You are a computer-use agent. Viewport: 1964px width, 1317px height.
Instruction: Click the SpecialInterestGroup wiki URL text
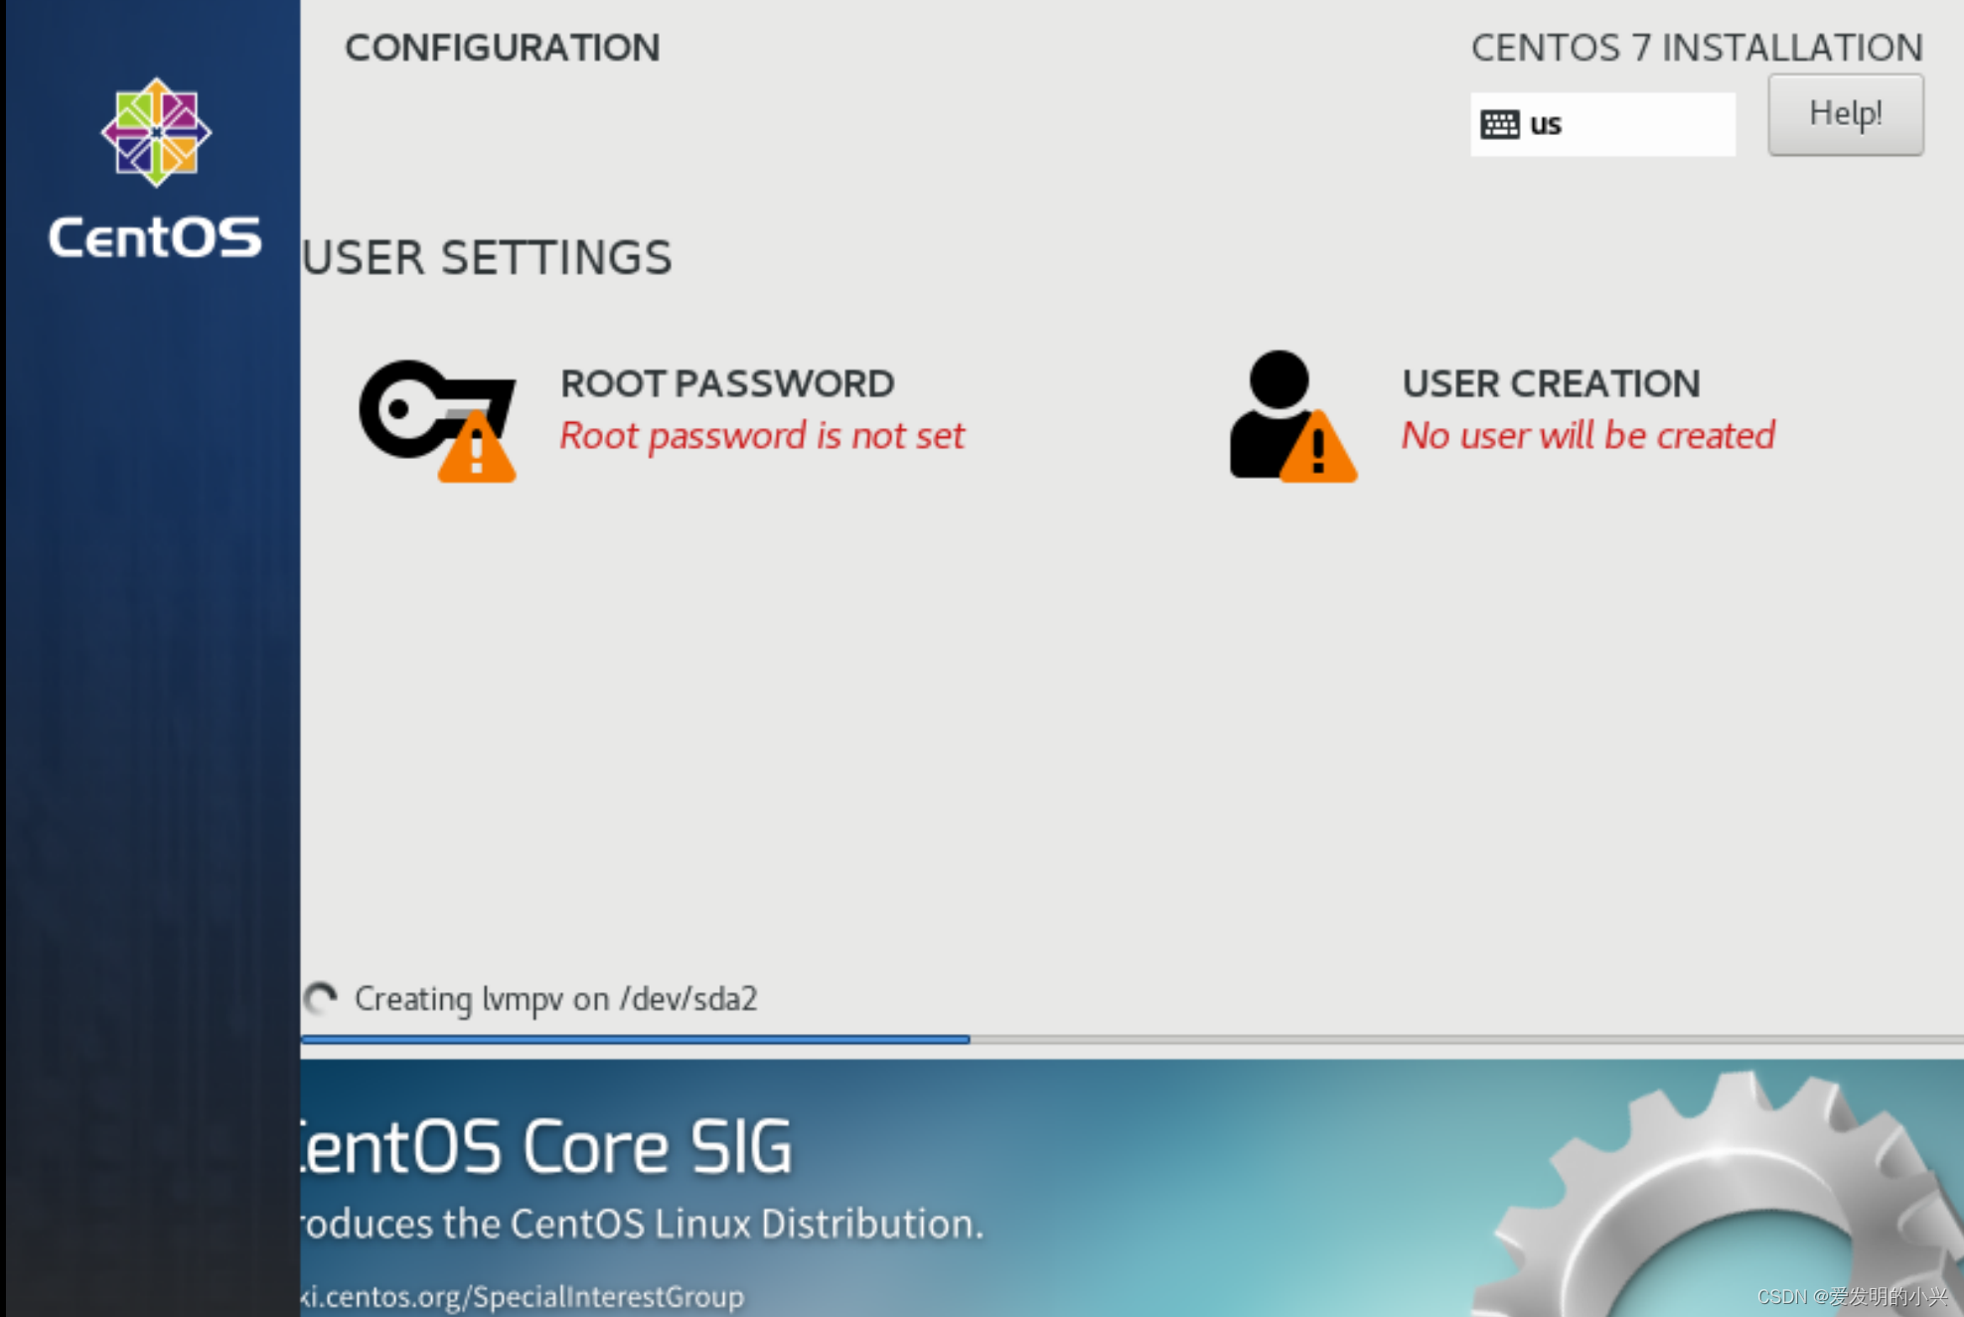pyautogui.click(x=523, y=1296)
